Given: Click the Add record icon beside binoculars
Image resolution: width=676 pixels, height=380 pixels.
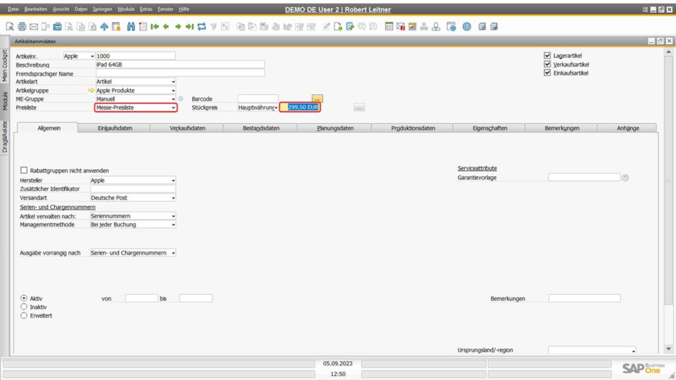Looking at the screenshot, I should pyautogui.click(x=143, y=26).
